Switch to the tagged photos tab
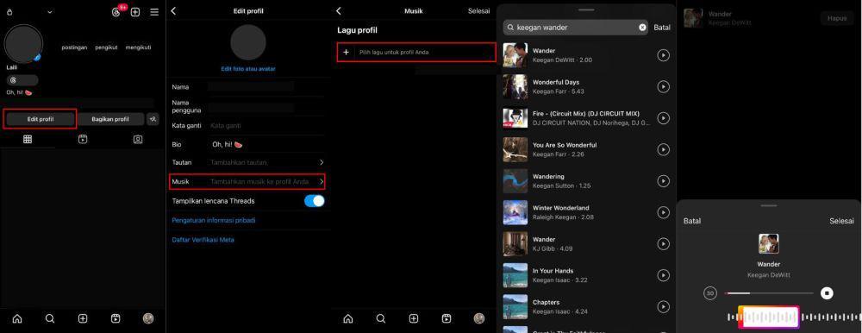862x333 pixels. coord(138,139)
